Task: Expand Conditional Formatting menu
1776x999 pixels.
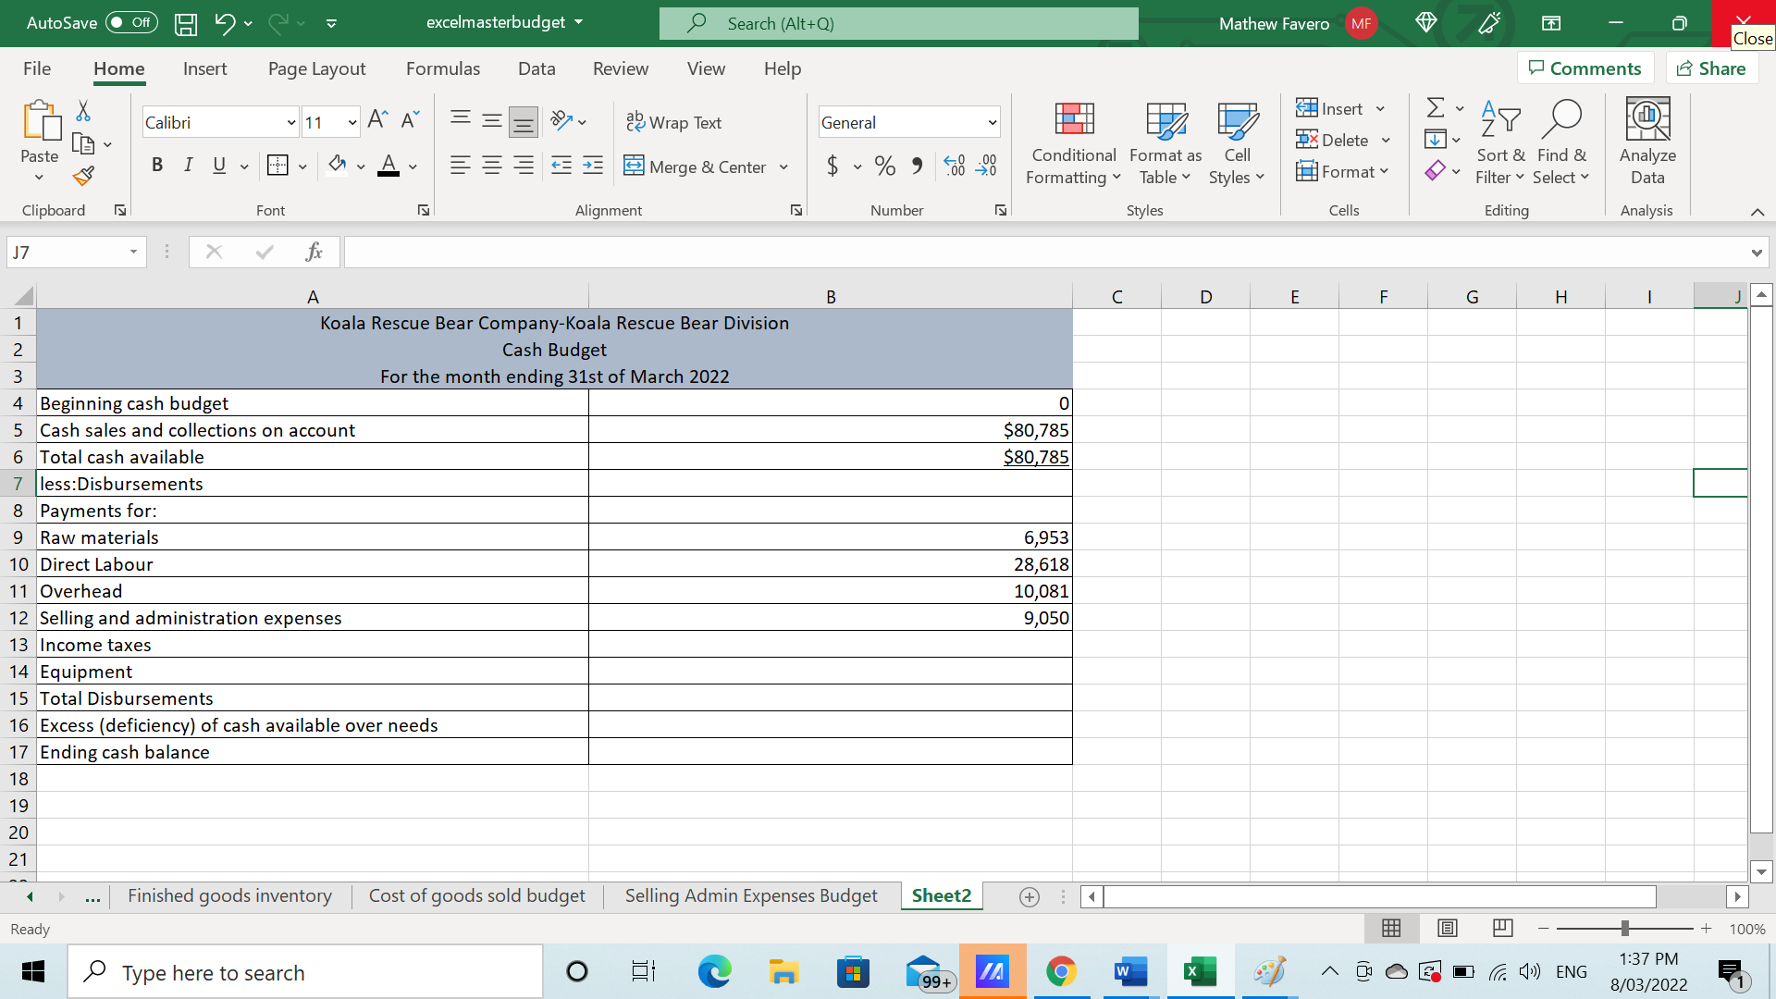Action: point(1074,142)
